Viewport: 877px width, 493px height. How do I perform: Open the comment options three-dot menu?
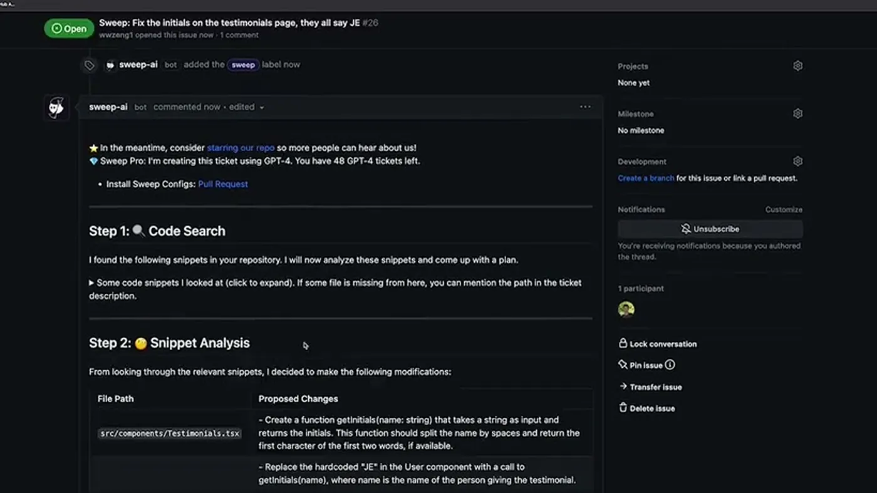coord(585,106)
